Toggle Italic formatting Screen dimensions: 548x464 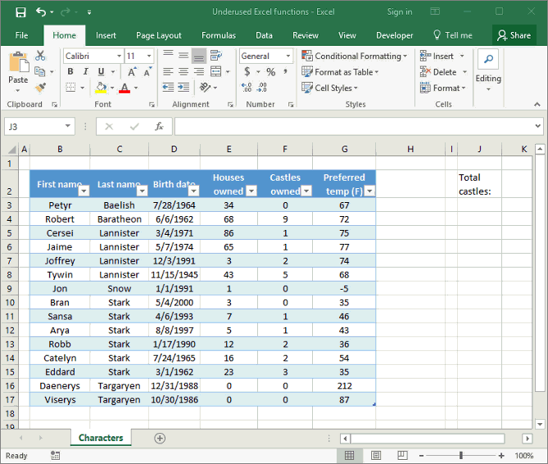coord(86,72)
